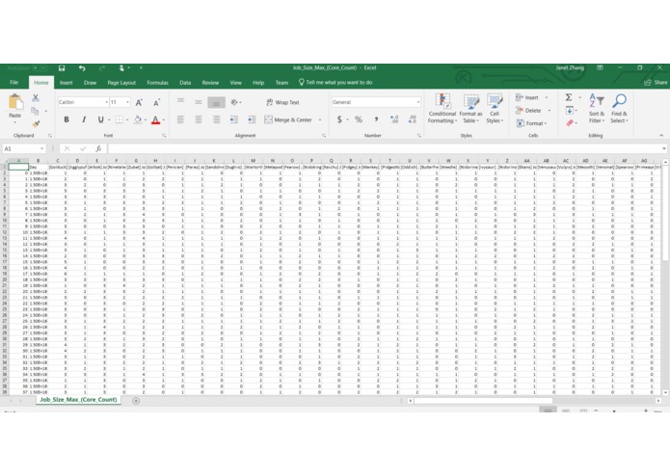Screen dimensions: 670x476
Task: Cut the selection with the scissors icon
Action: click(36, 97)
